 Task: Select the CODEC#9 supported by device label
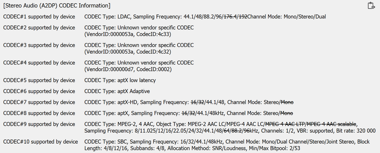click(x=39, y=124)
